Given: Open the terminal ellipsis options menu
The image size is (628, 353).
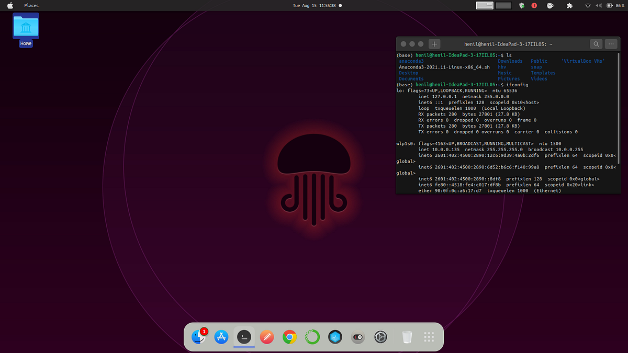Looking at the screenshot, I should [611, 44].
